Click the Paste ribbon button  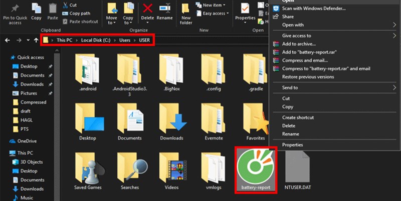point(53,11)
